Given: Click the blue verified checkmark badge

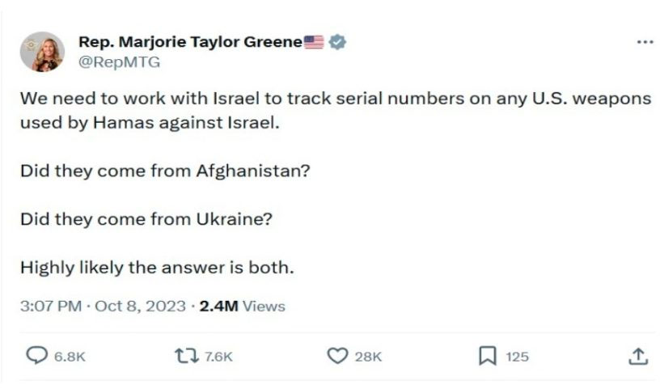Looking at the screenshot, I should (x=338, y=43).
